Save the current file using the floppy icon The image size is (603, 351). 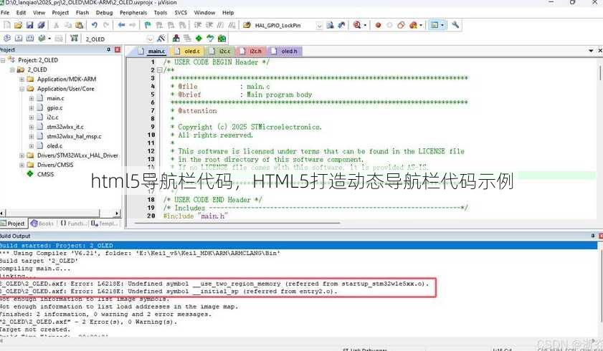[x=29, y=25]
